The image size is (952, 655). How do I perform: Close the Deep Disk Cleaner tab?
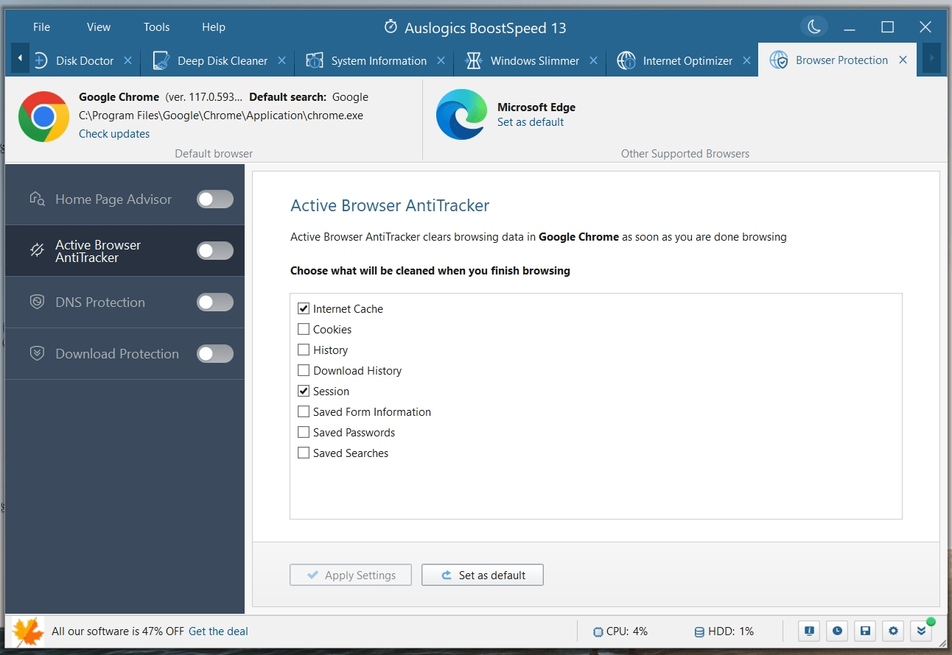coord(281,60)
